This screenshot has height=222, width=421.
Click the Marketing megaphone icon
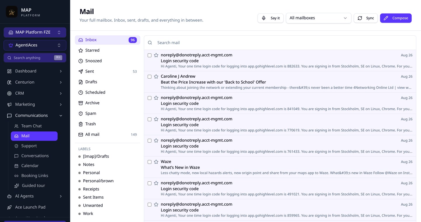click(9, 105)
